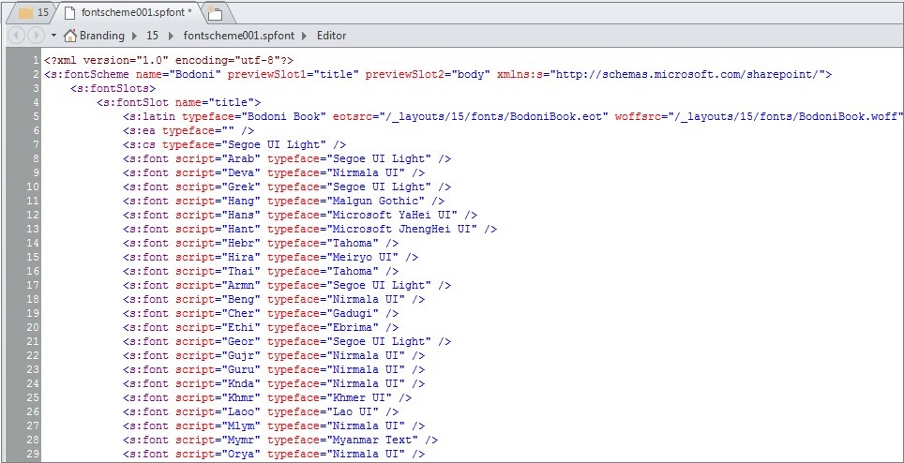
Task: Click the Editor breadcrumb item
Action: [x=332, y=36]
